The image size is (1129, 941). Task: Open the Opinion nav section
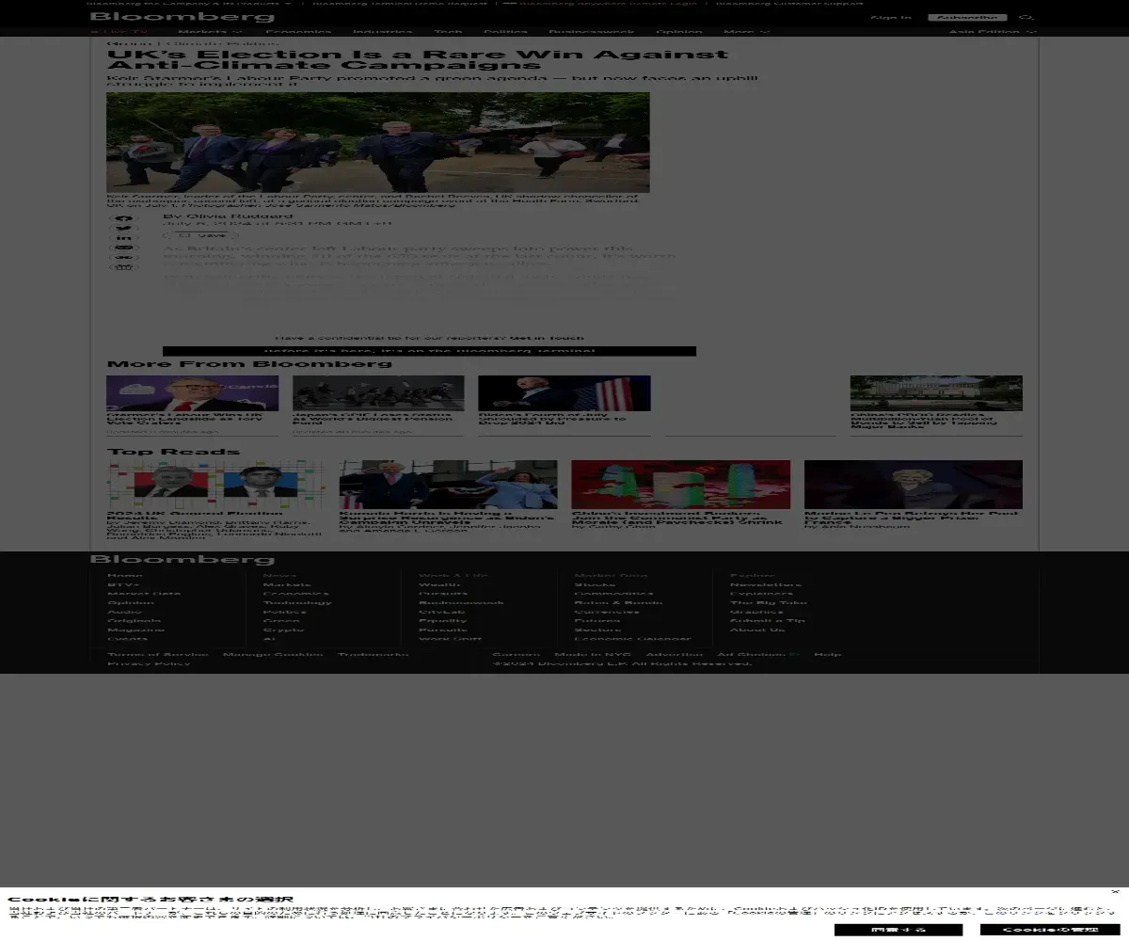click(678, 32)
